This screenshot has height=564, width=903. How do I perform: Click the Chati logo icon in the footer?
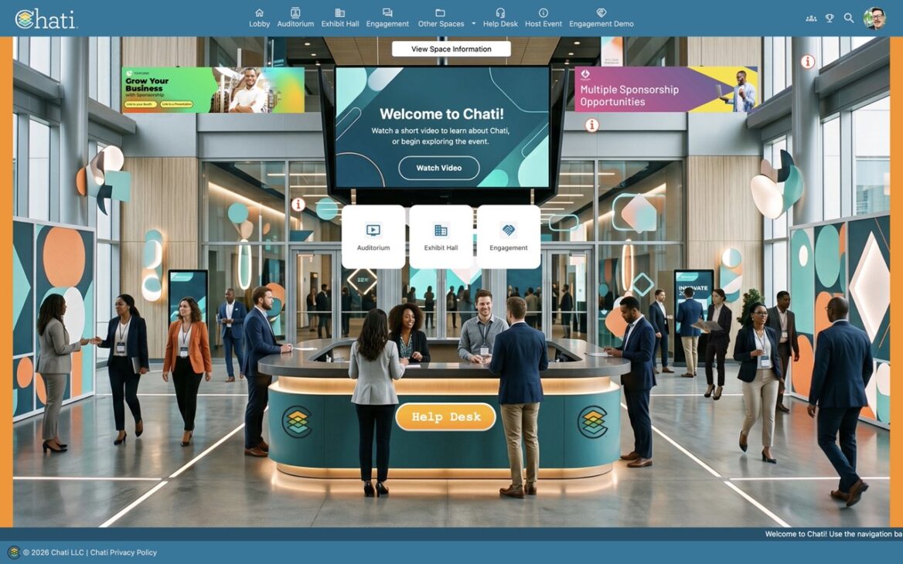[14, 552]
